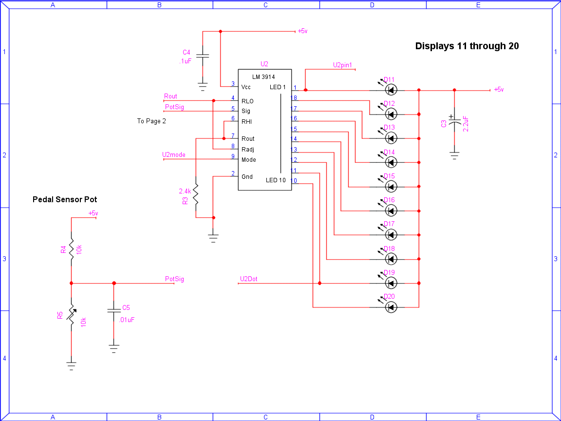Click the D20 LED symbol
This screenshot has height=421, width=561.
pos(391,307)
